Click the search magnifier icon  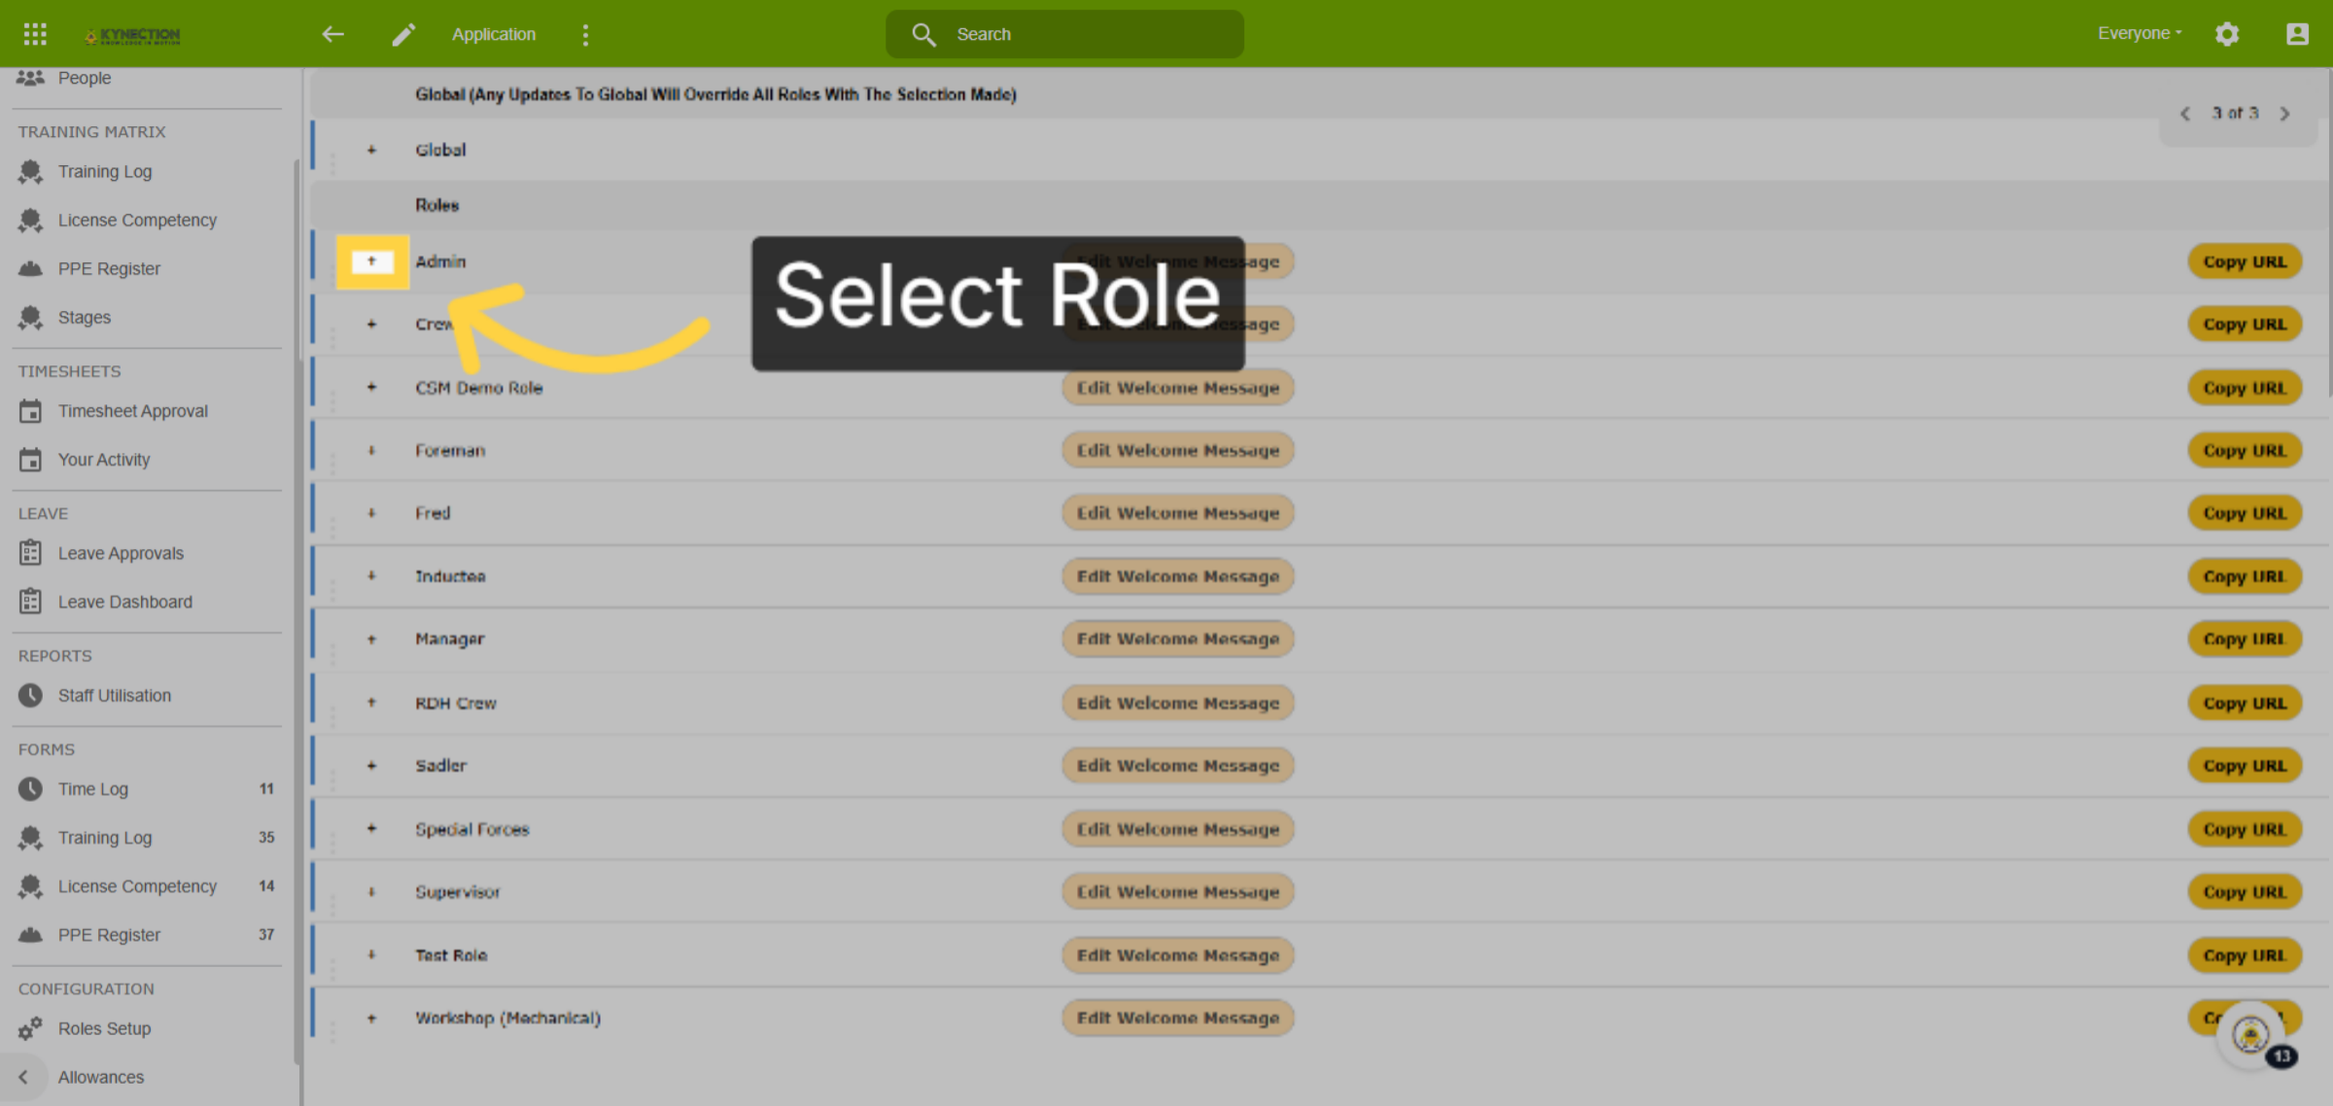[923, 34]
